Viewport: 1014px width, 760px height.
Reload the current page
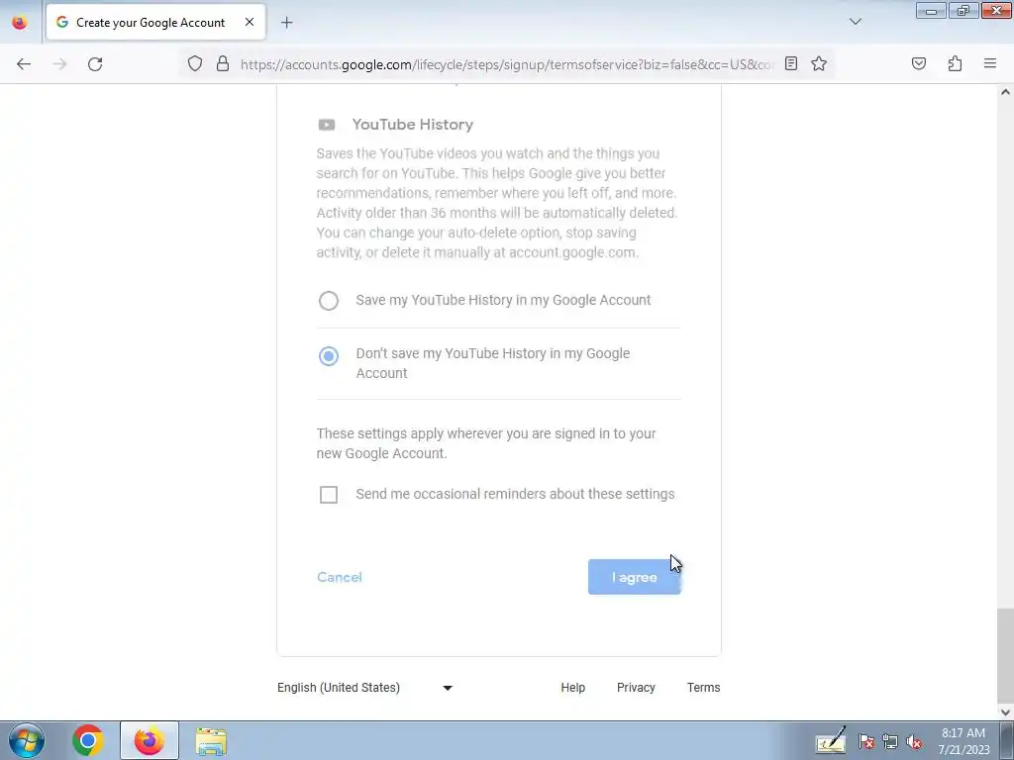tap(95, 64)
